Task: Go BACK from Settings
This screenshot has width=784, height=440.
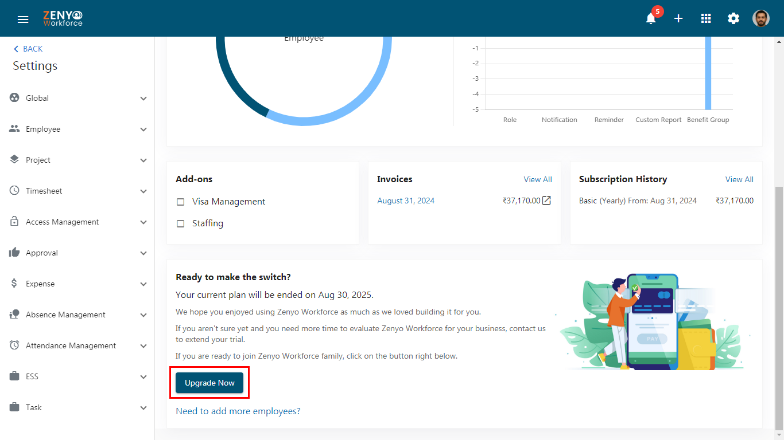Action: pos(28,49)
